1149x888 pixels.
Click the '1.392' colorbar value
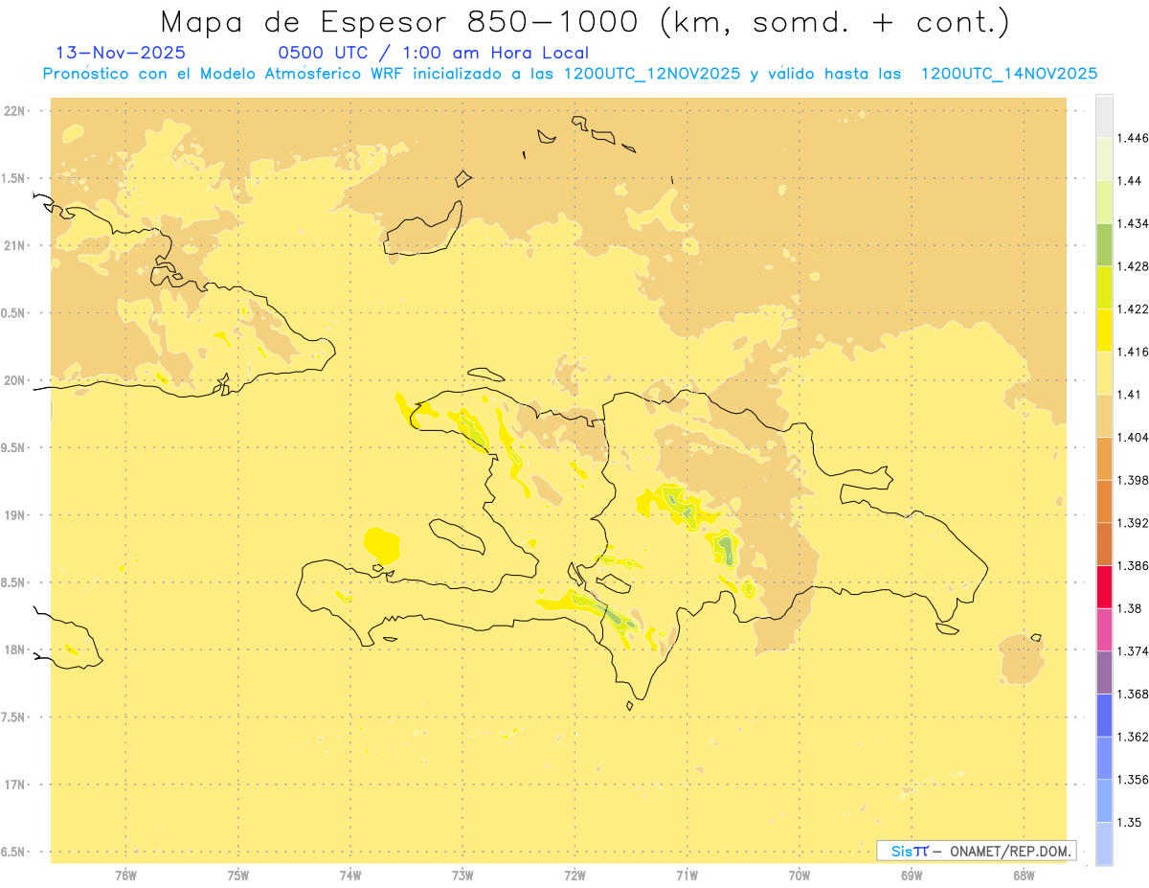click(x=1133, y=523)
